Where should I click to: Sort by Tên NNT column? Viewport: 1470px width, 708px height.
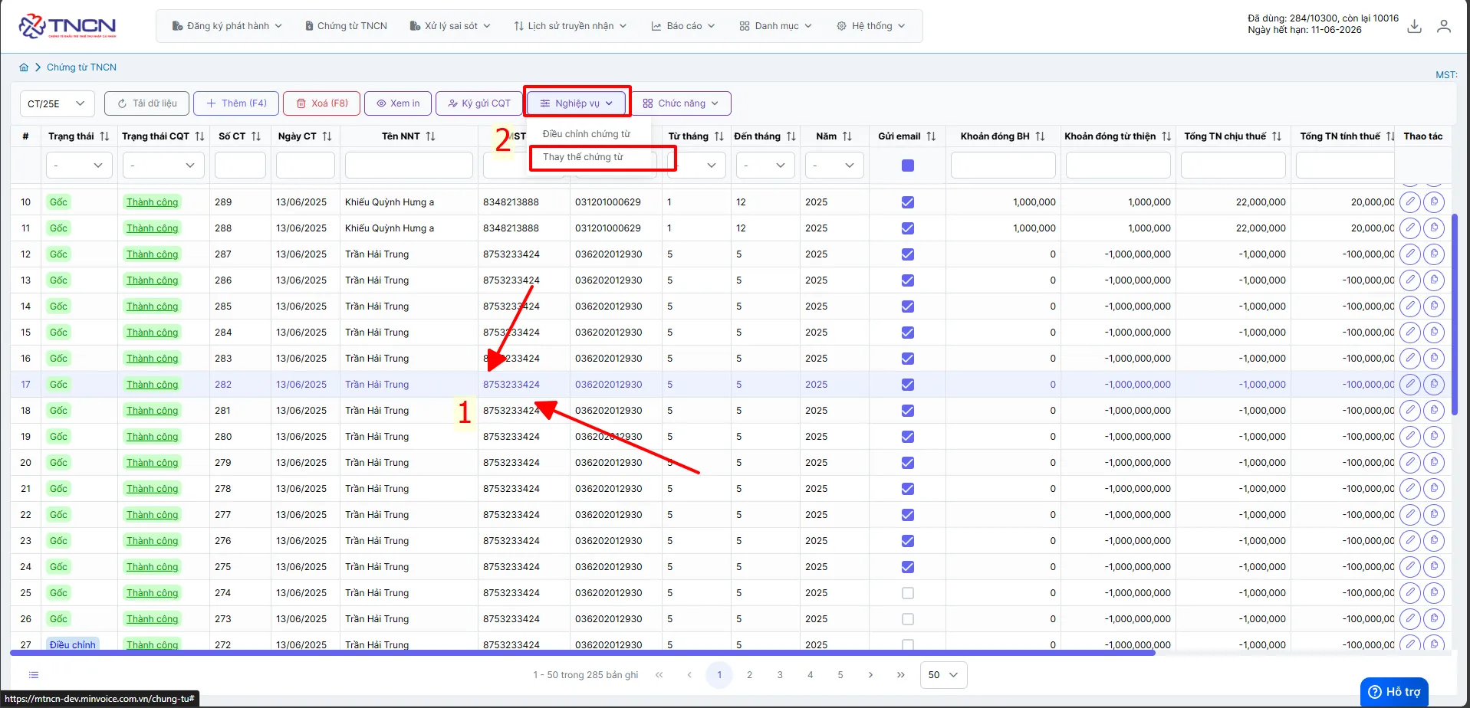[431, 136]
